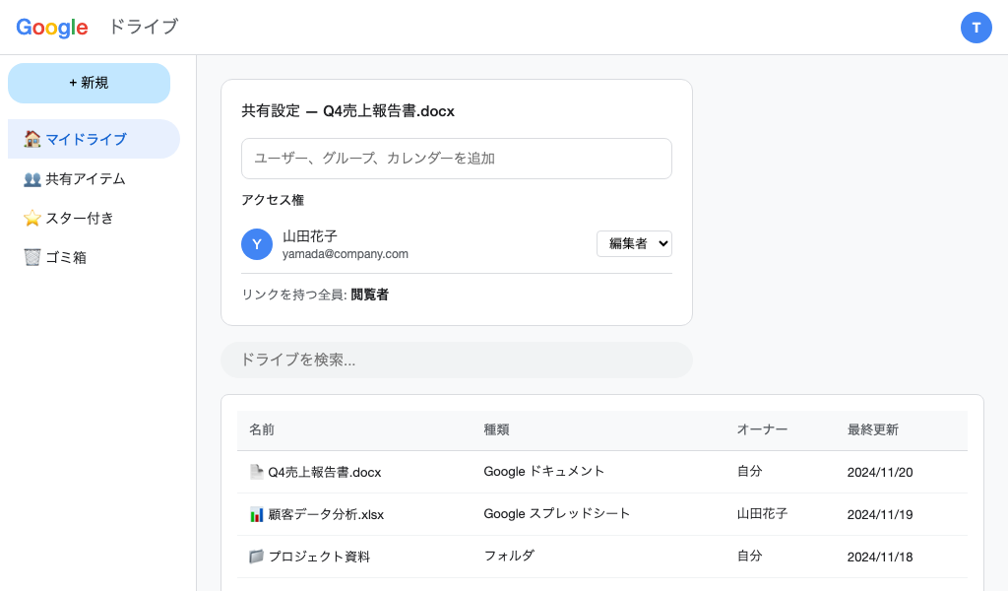Screen dimensions: 1008x591
Task: Click the 閲覧者 link access text
Action: 368,295
